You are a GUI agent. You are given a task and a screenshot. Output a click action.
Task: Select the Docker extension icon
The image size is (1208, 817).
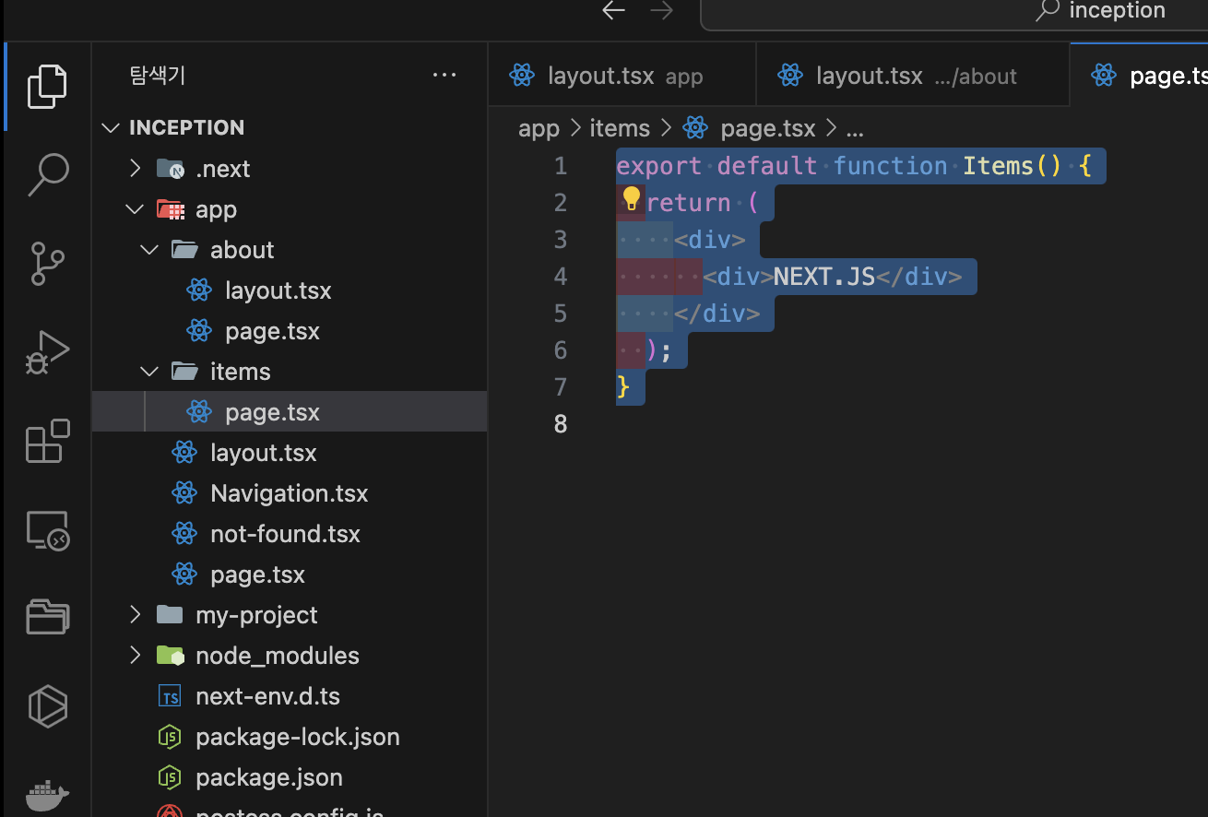pos(46,795)
